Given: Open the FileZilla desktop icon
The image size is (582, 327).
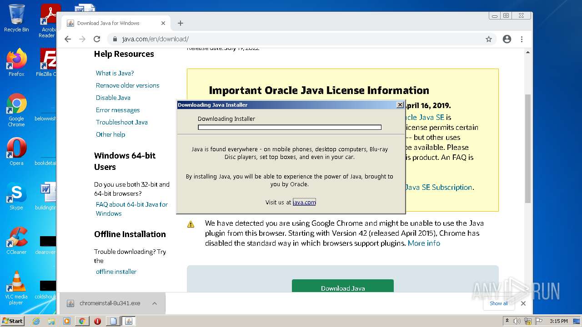Looking at the screenshot, I should point(46,62).
